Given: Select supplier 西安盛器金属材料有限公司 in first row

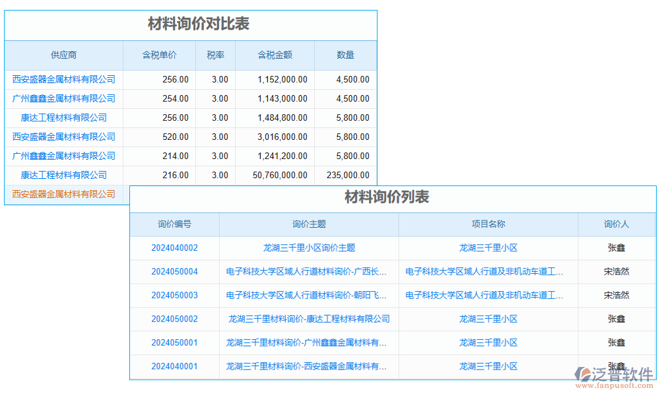Looking at the screenshot, I should [x=63, y=79].
